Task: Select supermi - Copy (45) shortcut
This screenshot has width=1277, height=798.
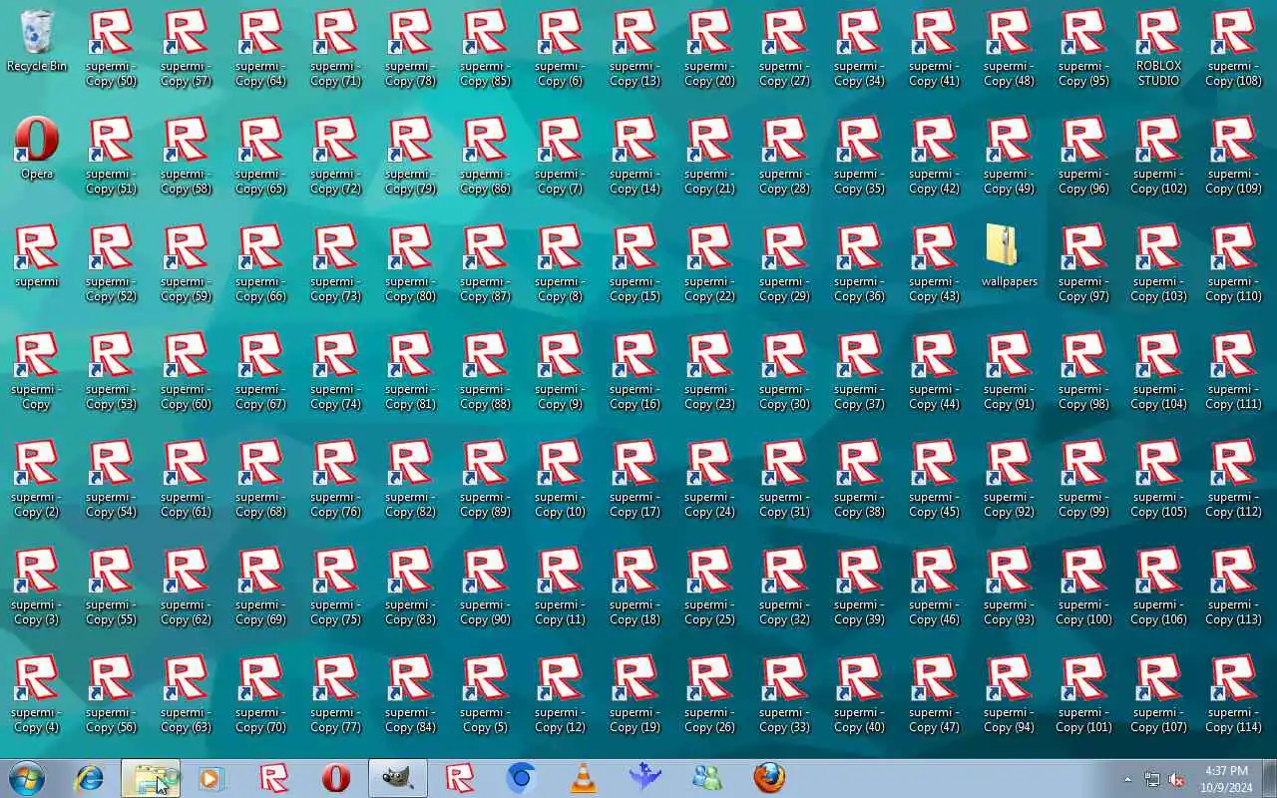Action: [x=935, y=479]
